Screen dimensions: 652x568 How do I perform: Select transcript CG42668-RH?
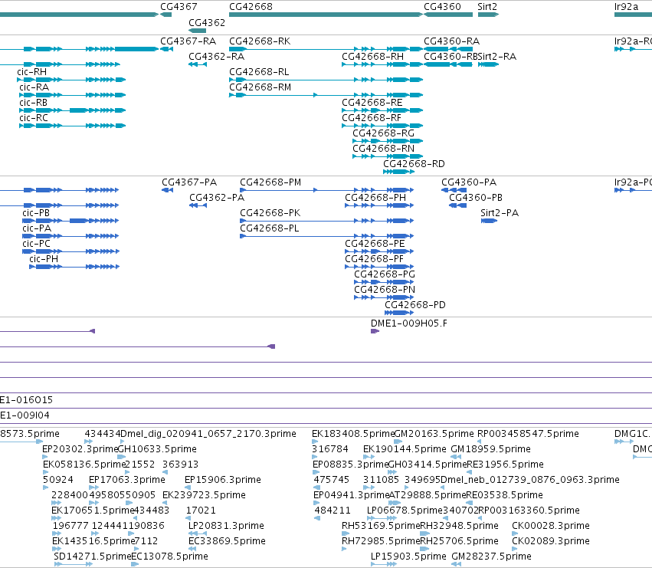[x=372, y=57]
